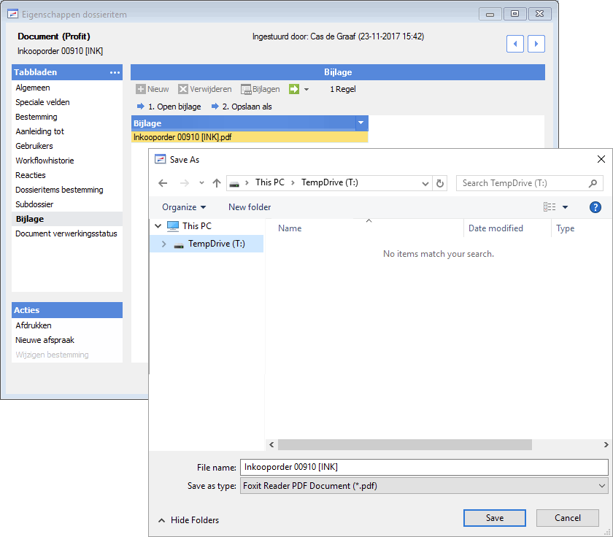Expand the TempDrive (T:) tree node

click(x=163, y=244)
